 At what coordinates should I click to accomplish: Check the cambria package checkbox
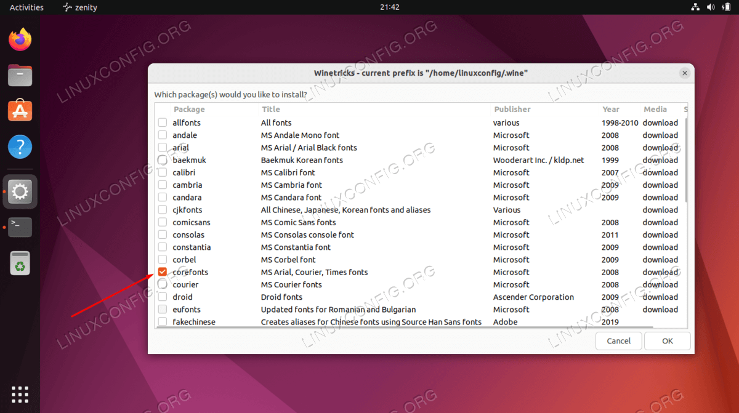tap(163, 185)
